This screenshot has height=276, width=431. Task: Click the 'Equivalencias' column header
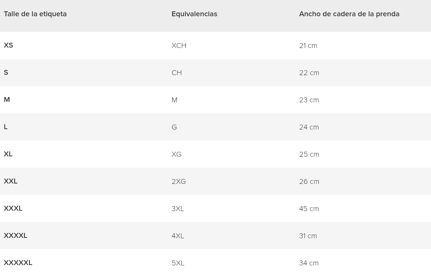pyautogui.click(x=194, y=14)
